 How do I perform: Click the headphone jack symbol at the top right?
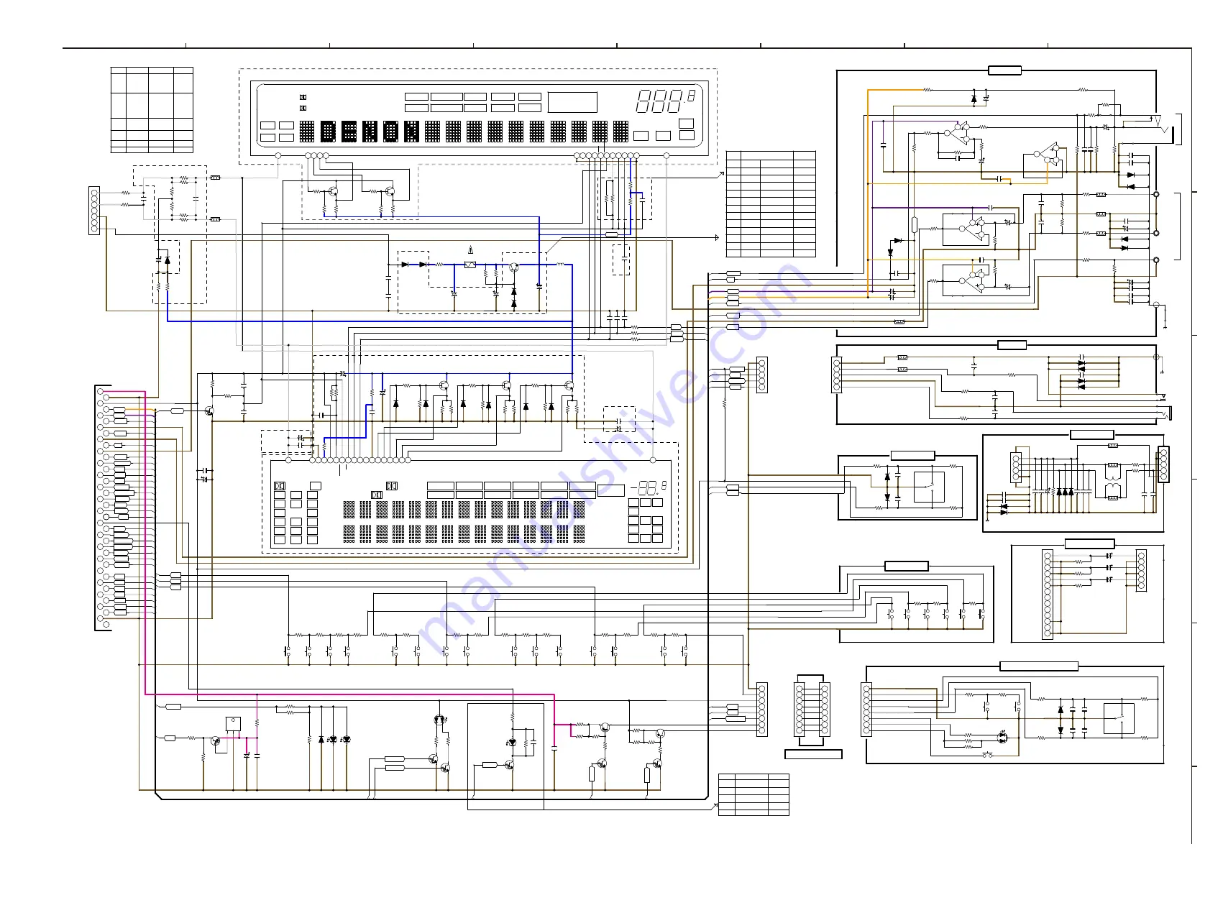coord(1161,128)
